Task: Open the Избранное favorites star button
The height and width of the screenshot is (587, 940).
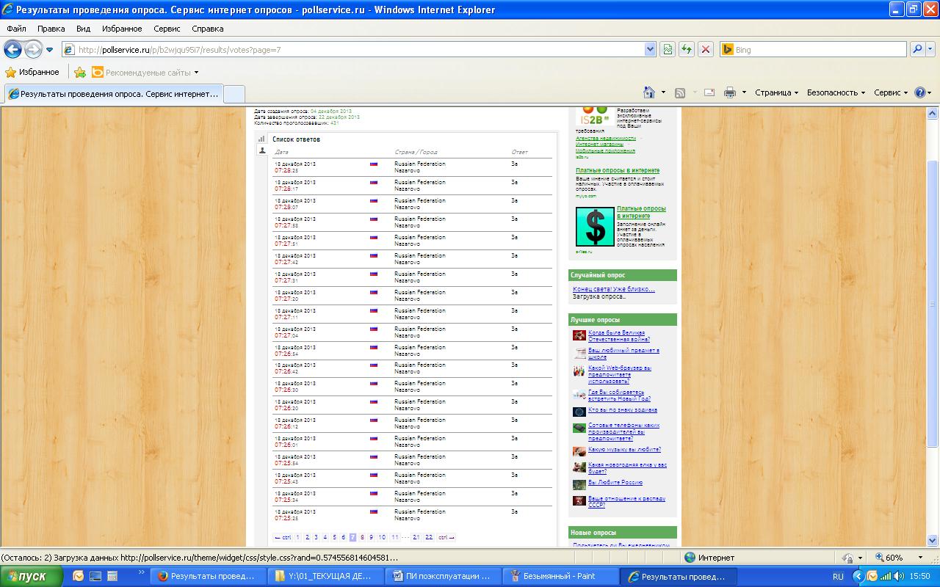Action: pyautogui.click(x=32, y=72)
